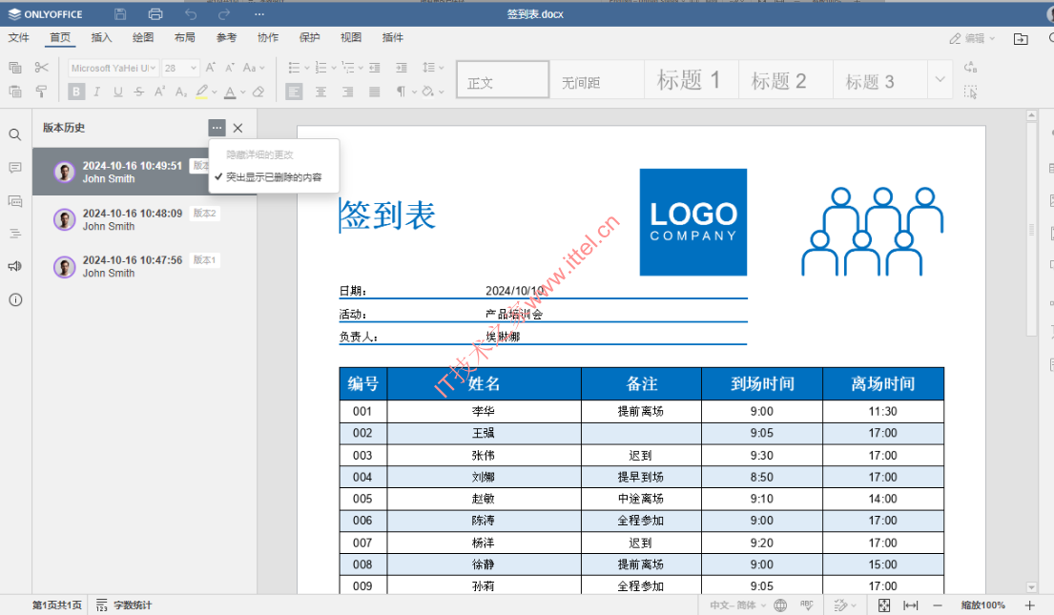Click the Decrease indent icon
The width and height of the screenshot is (1054, 615).
point(375,67)
